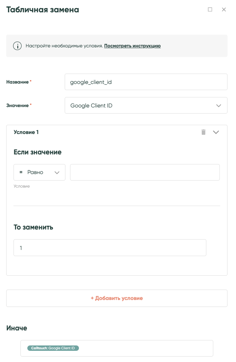Click the trash icon to delete Условие 1
Viewport: 236px width, 362px height.
coord(204,132)
